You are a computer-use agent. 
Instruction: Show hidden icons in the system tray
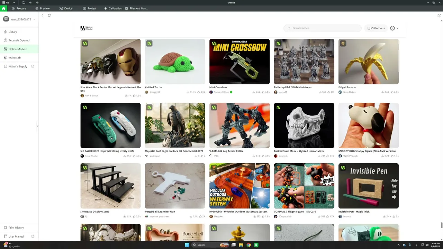pos(398,245)
